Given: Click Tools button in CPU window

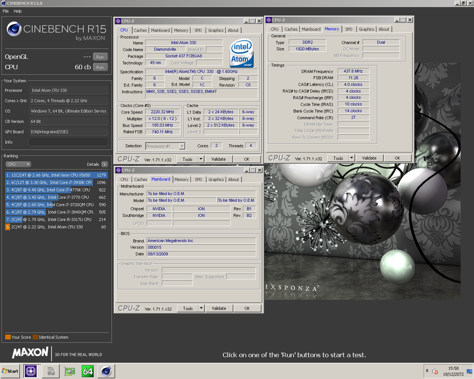Looking at the screenshot, I should tap(187, 159).
